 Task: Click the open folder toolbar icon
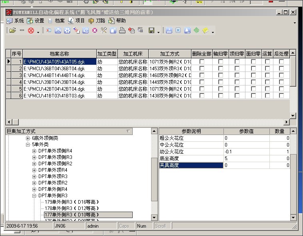pyautogui.click(x=12, y=30)
